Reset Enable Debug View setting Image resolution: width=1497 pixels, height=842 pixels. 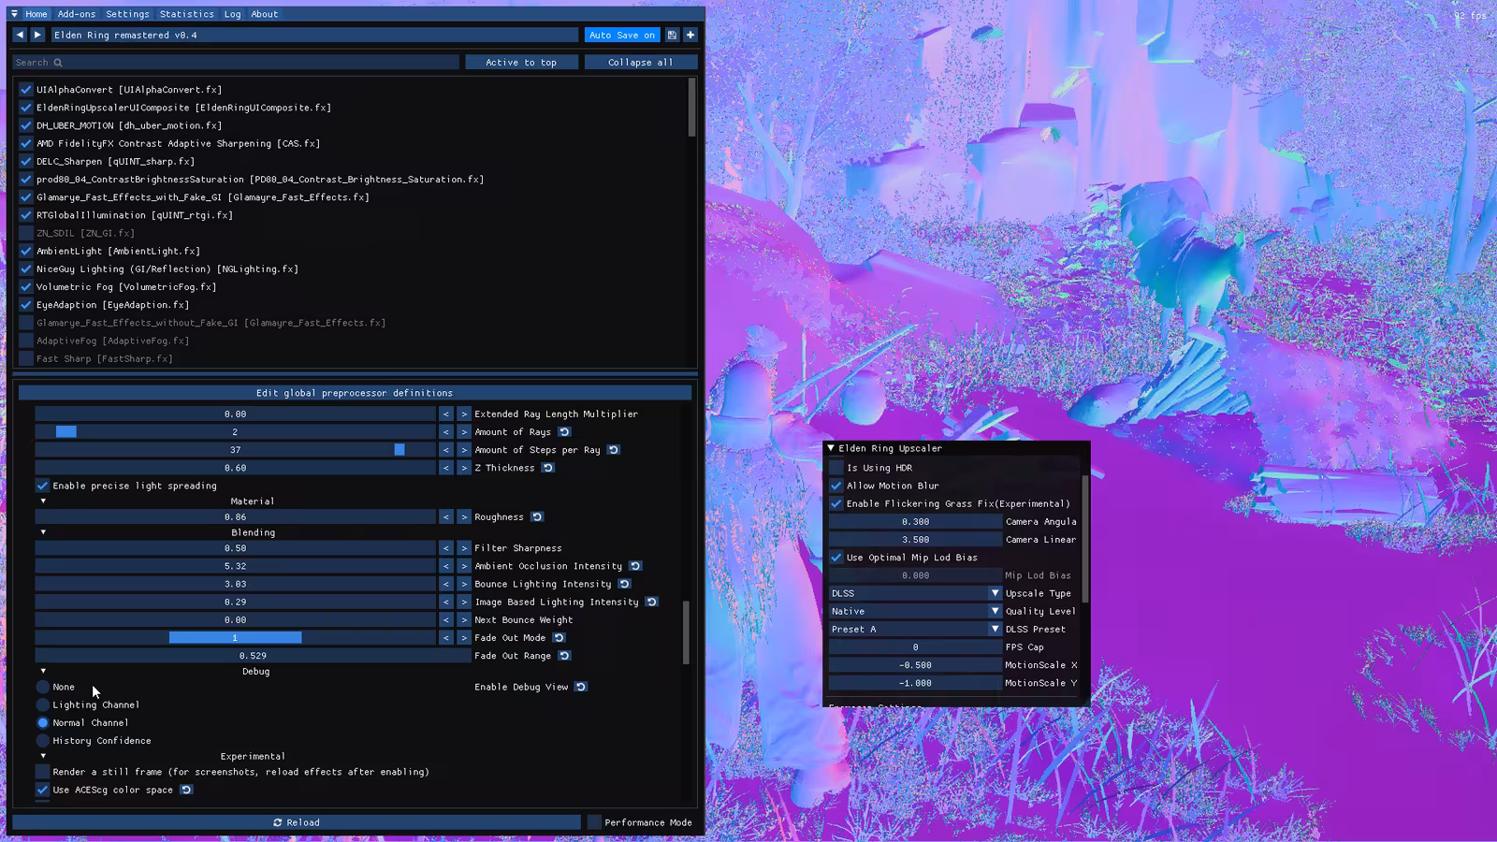click(x=581, y=686)
